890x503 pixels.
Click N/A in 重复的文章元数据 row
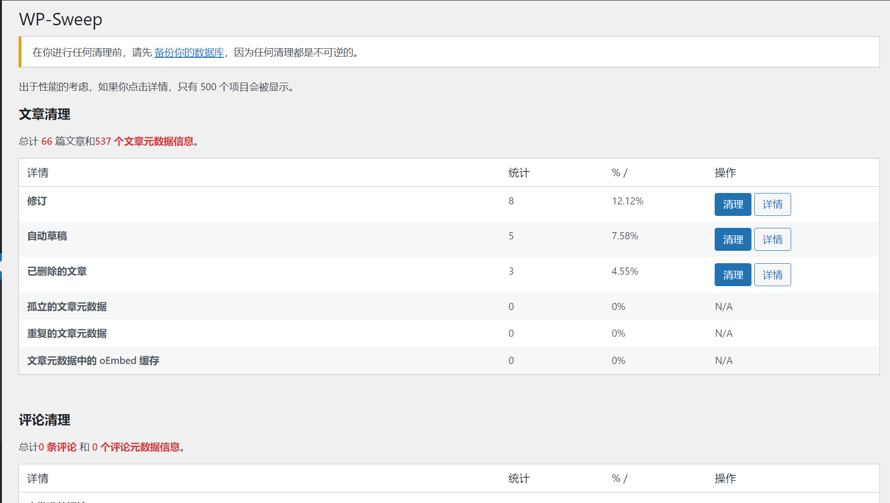click(x=724, y=333)
